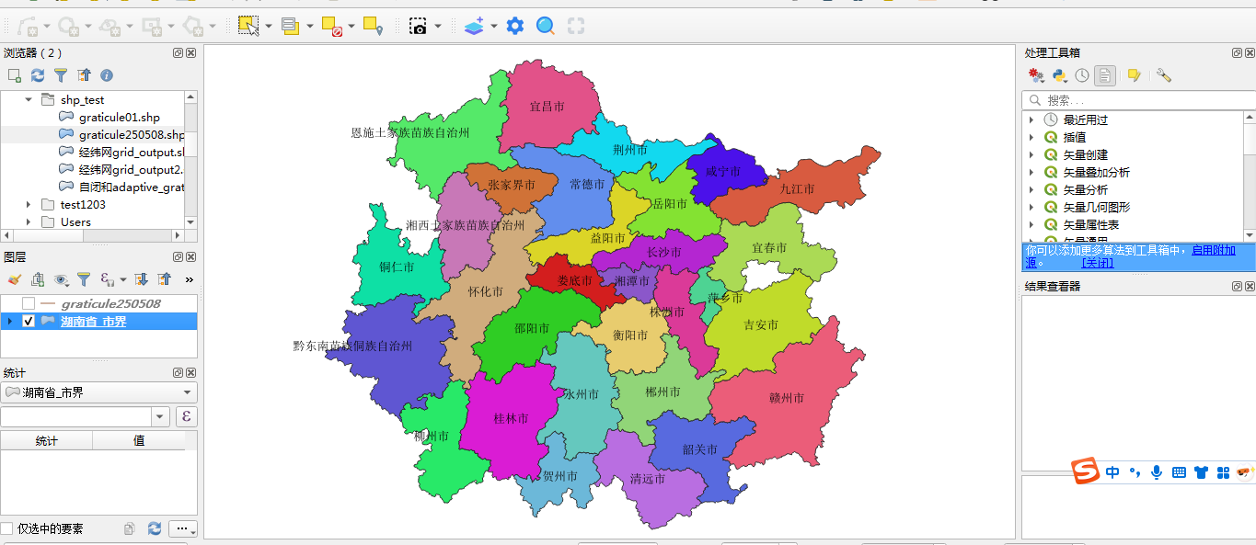Refresh the Browser panel

pos(38,75)
